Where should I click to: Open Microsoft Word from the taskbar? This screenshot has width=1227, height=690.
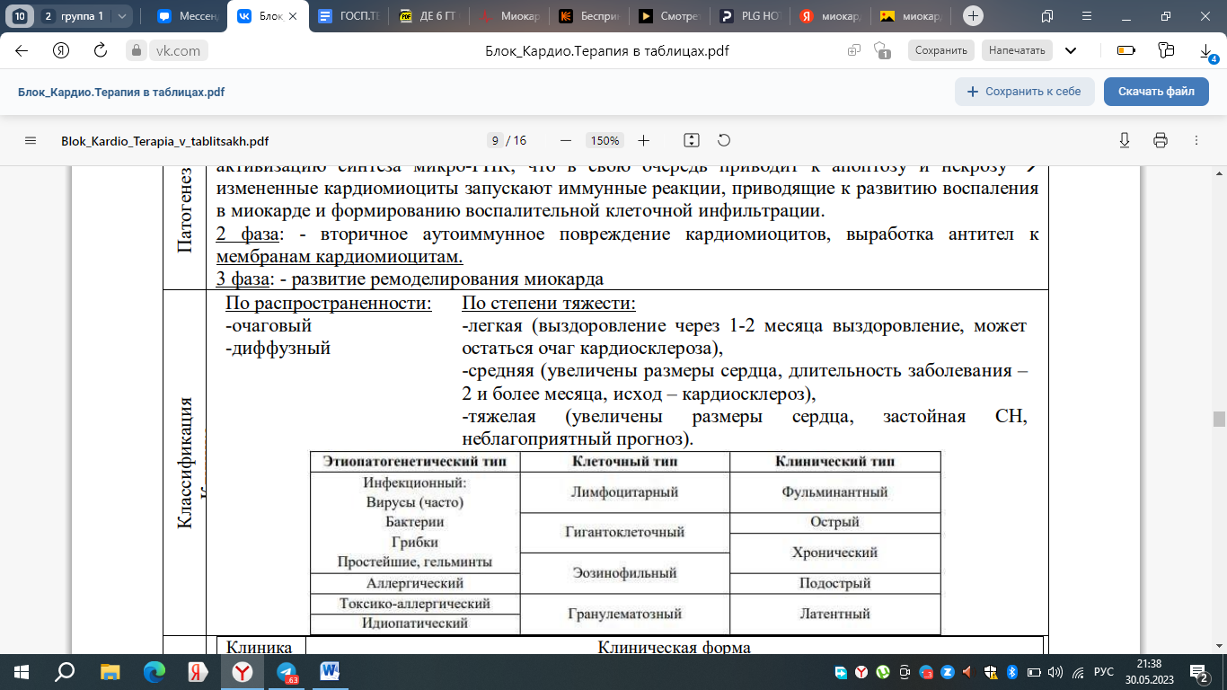(x=330, y=671)
